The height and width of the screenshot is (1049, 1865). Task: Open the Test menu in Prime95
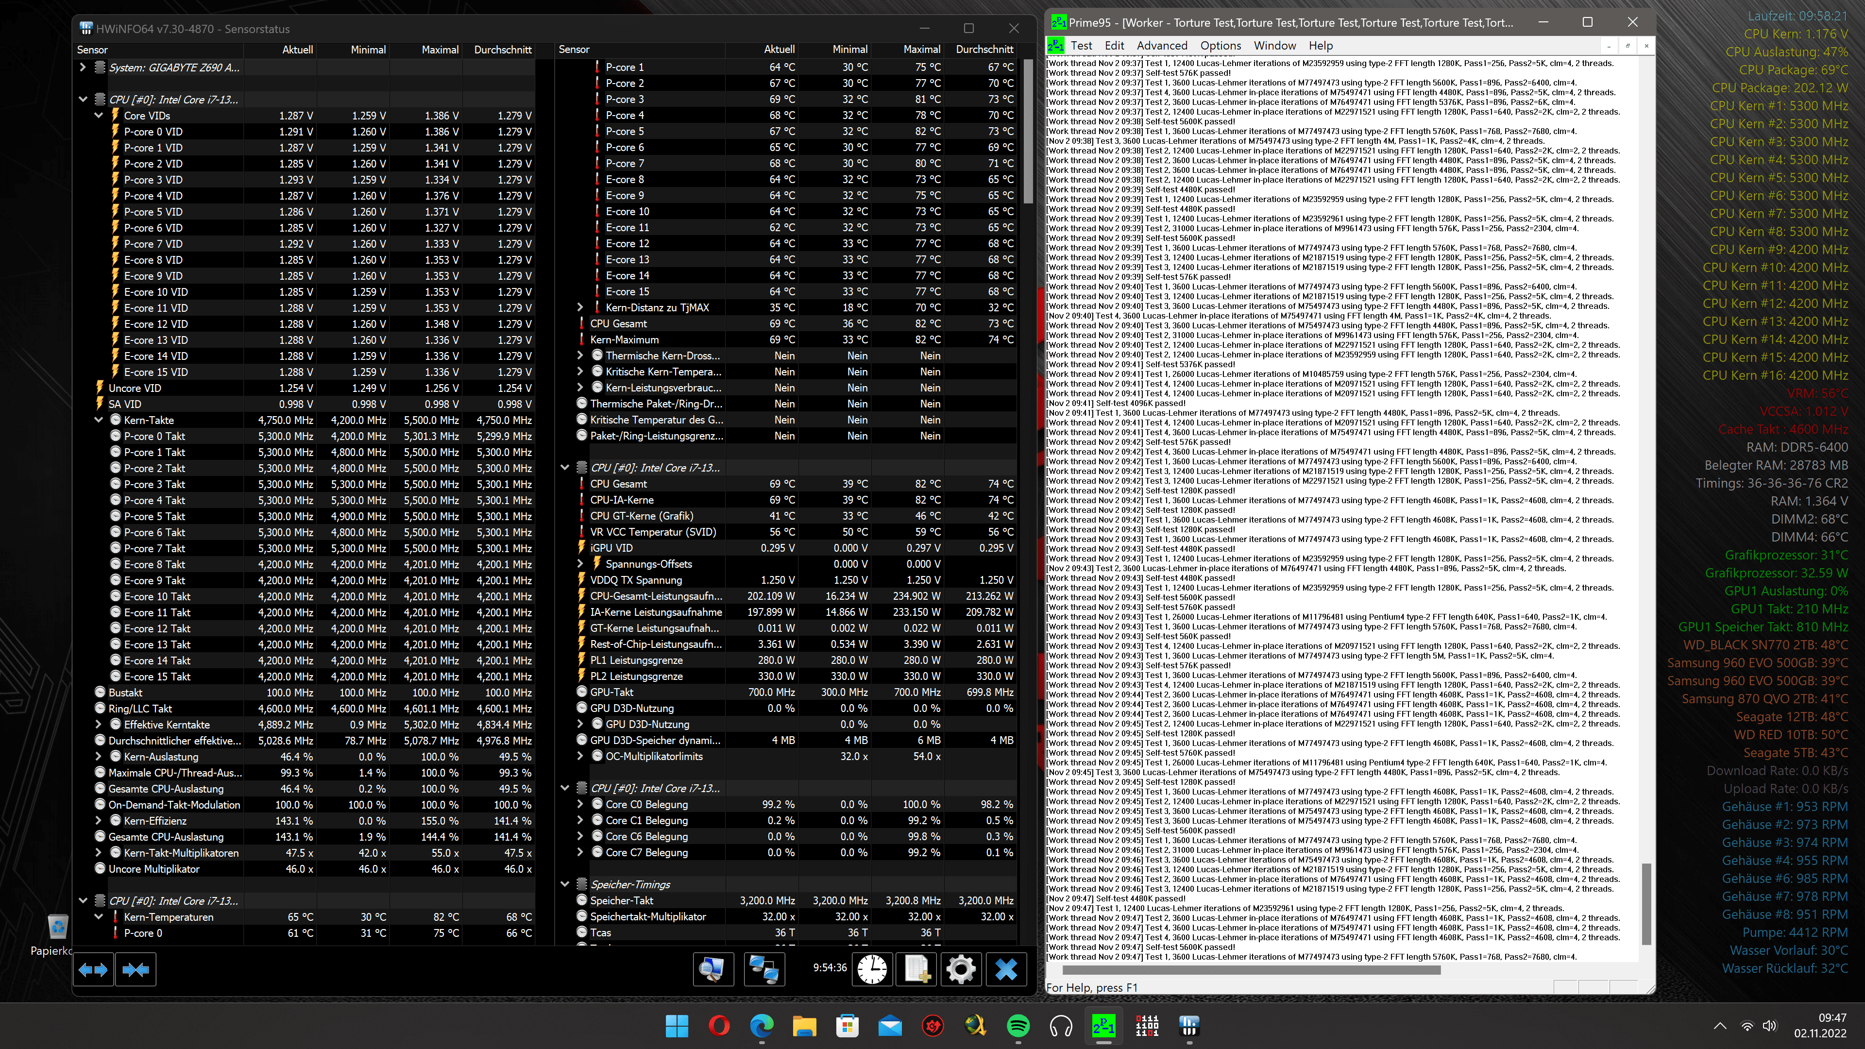(1081, 46)
